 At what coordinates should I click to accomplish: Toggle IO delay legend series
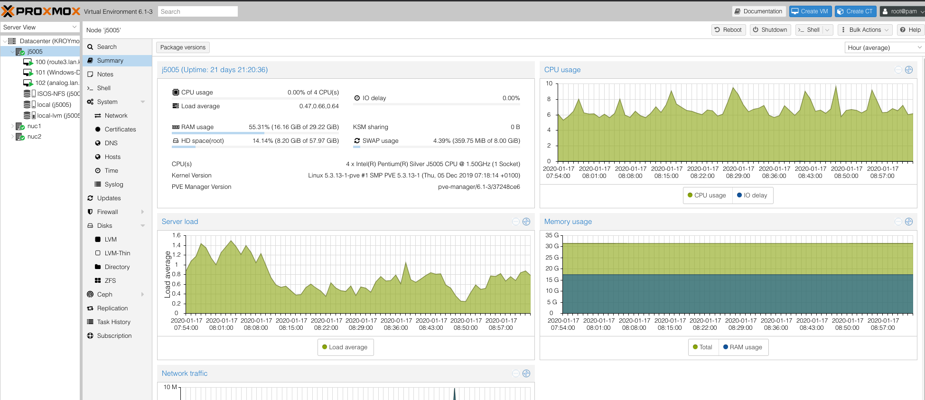click(752, 195)
